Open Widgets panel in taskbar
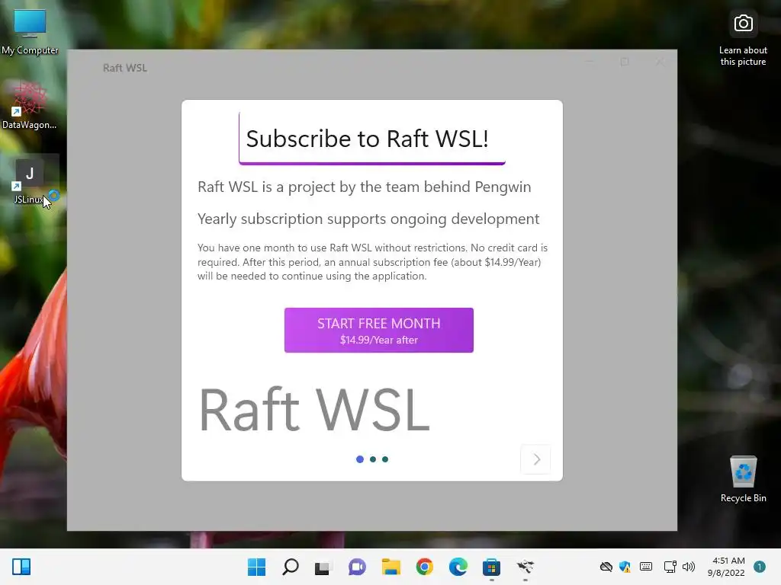Viewport: 781px width, 585px height. click(21, 567)
